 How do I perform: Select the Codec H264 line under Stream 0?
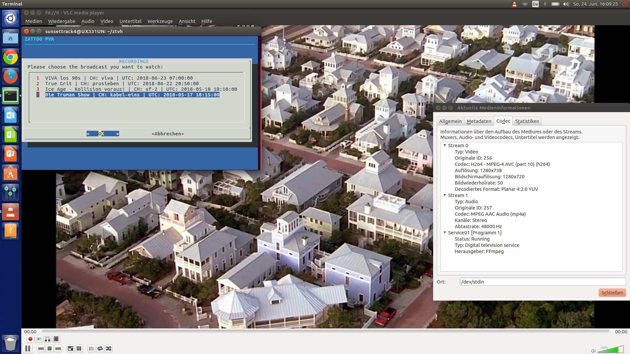click(502, 164)
